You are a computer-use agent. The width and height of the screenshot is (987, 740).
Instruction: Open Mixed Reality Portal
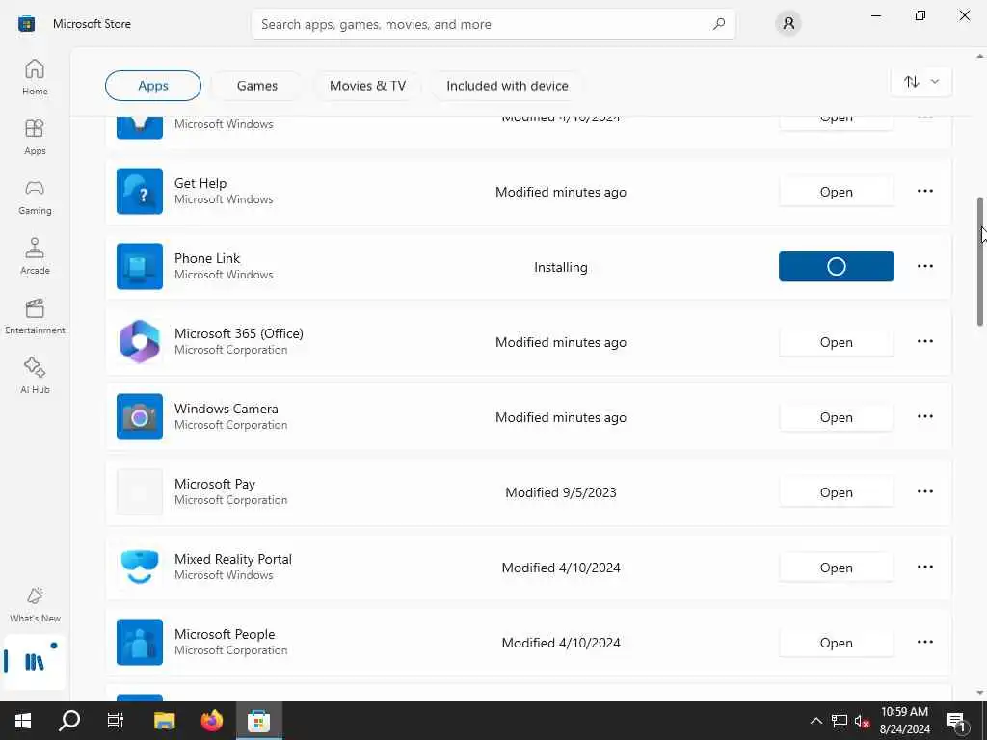836,568
